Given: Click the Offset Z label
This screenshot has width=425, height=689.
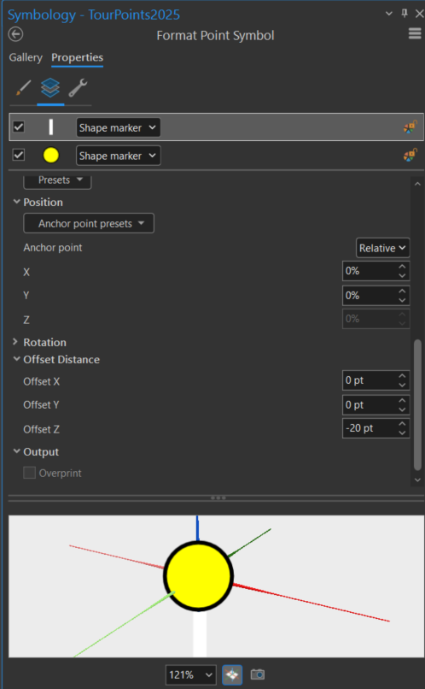Looking at the screenshot, I should click(x=41, y=429).
